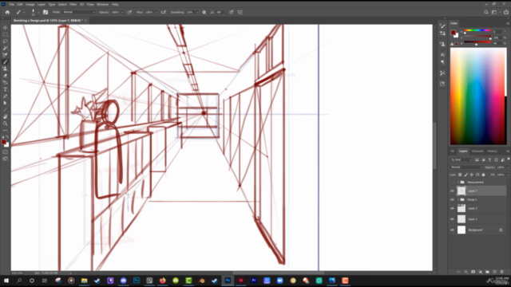Viewport: 511px width, 287px height.
Task: Hide Layer 7 via eye icon
Action: (x=453, y=191)
